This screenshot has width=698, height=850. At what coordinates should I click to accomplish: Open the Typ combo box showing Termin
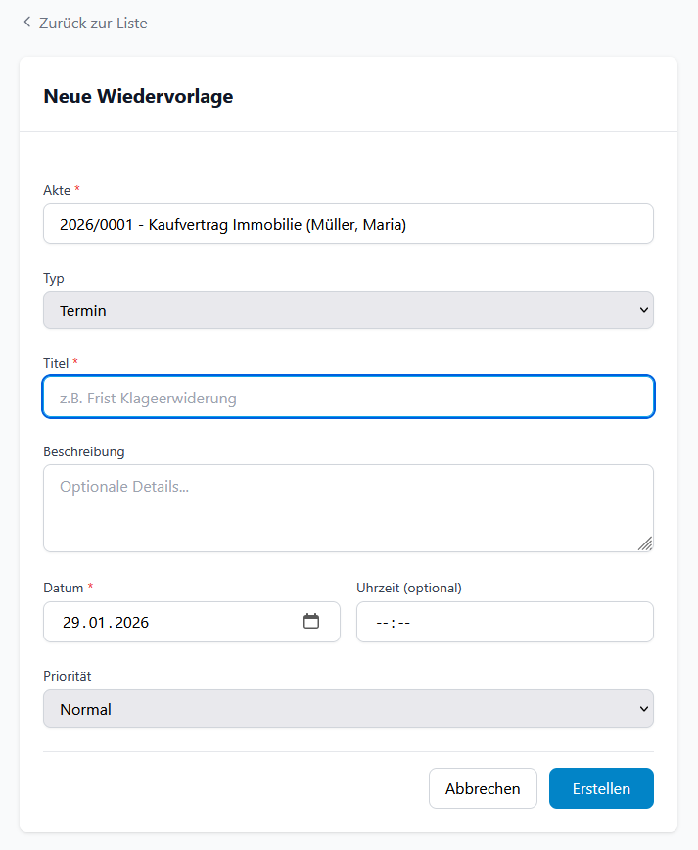point(348,309)
